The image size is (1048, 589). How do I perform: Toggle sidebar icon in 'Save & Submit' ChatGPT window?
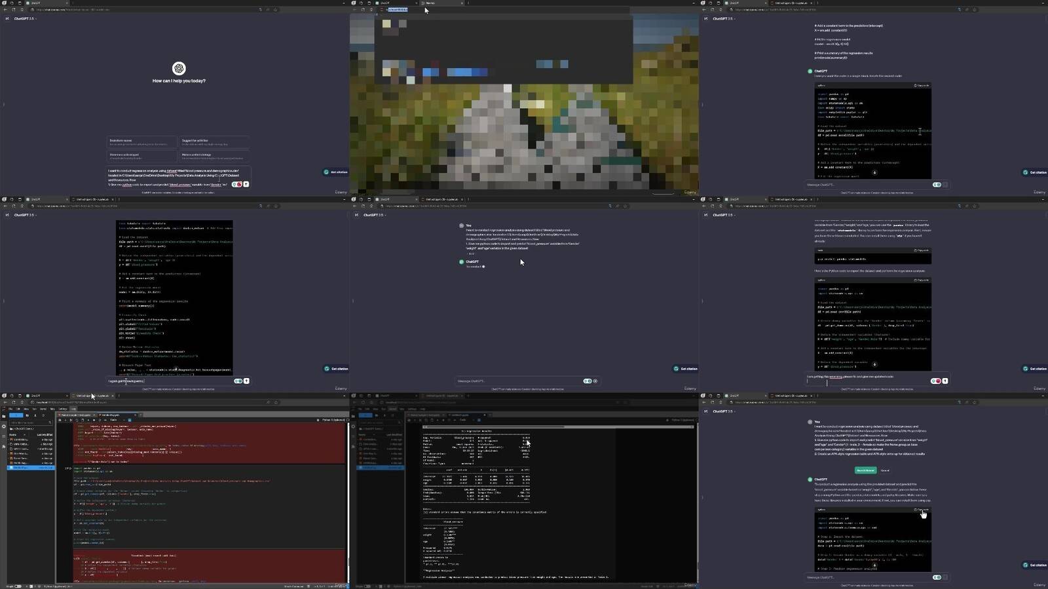pos(706,411)
